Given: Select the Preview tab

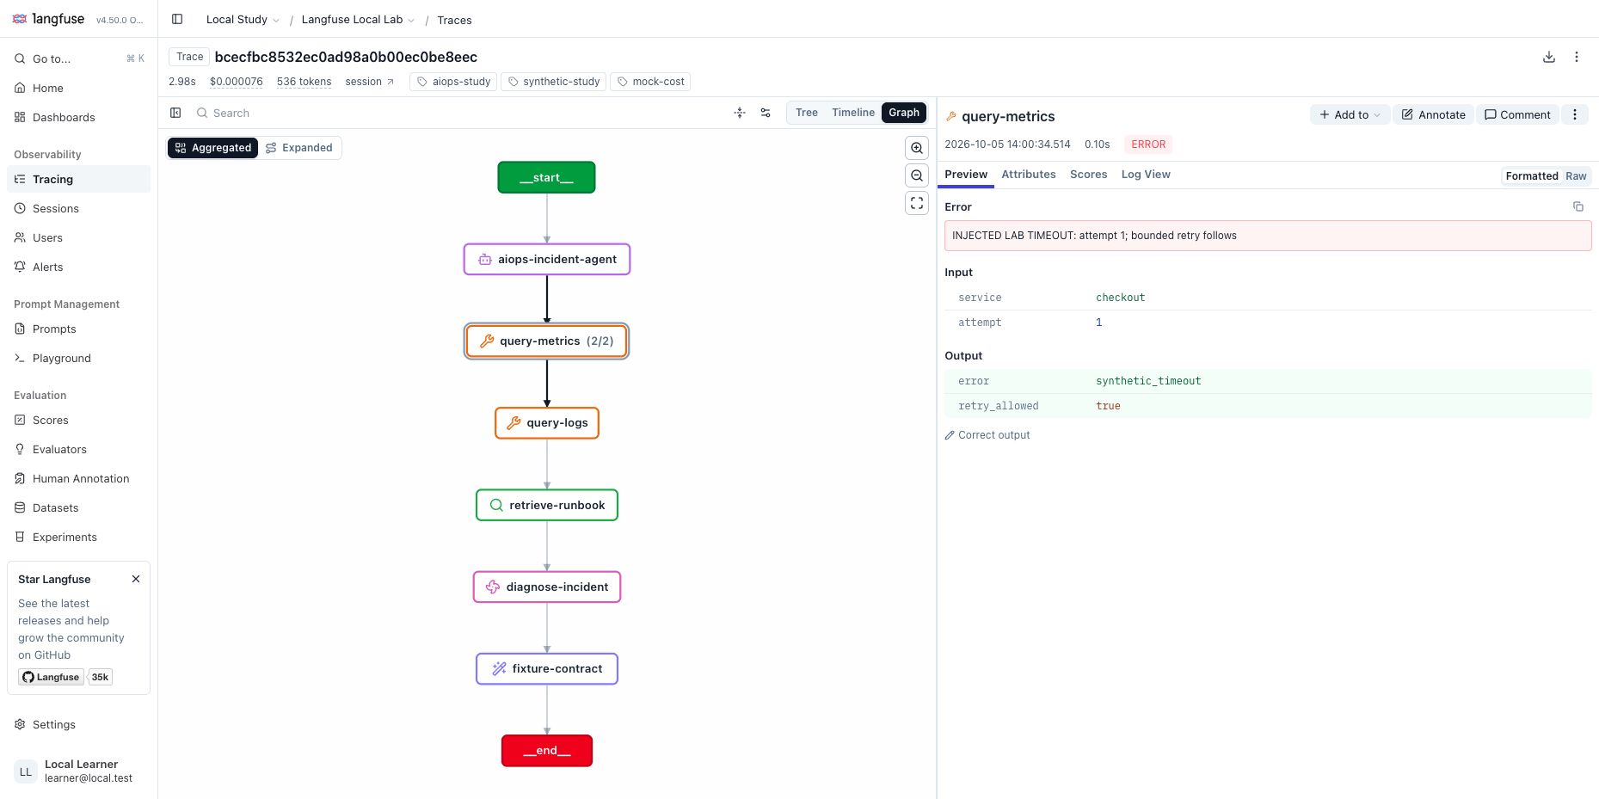Looking at the screenshot, I should click(x=966, y=175).
